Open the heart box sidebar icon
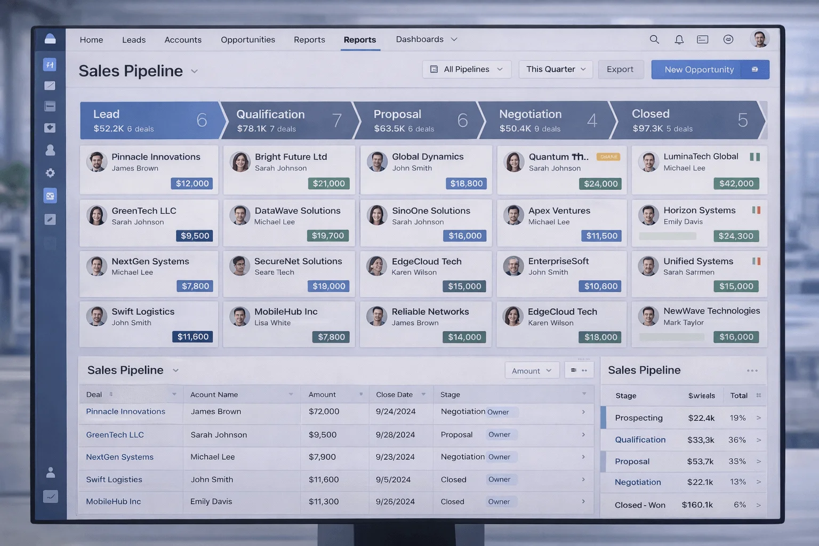Screen dimensions: 819x546 [50, 128]
